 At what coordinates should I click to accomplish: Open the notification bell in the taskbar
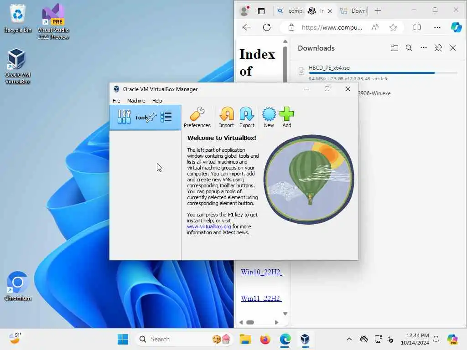point(436,339)
